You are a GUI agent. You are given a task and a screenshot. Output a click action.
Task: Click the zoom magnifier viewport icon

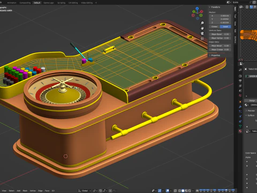coord(202,23)
